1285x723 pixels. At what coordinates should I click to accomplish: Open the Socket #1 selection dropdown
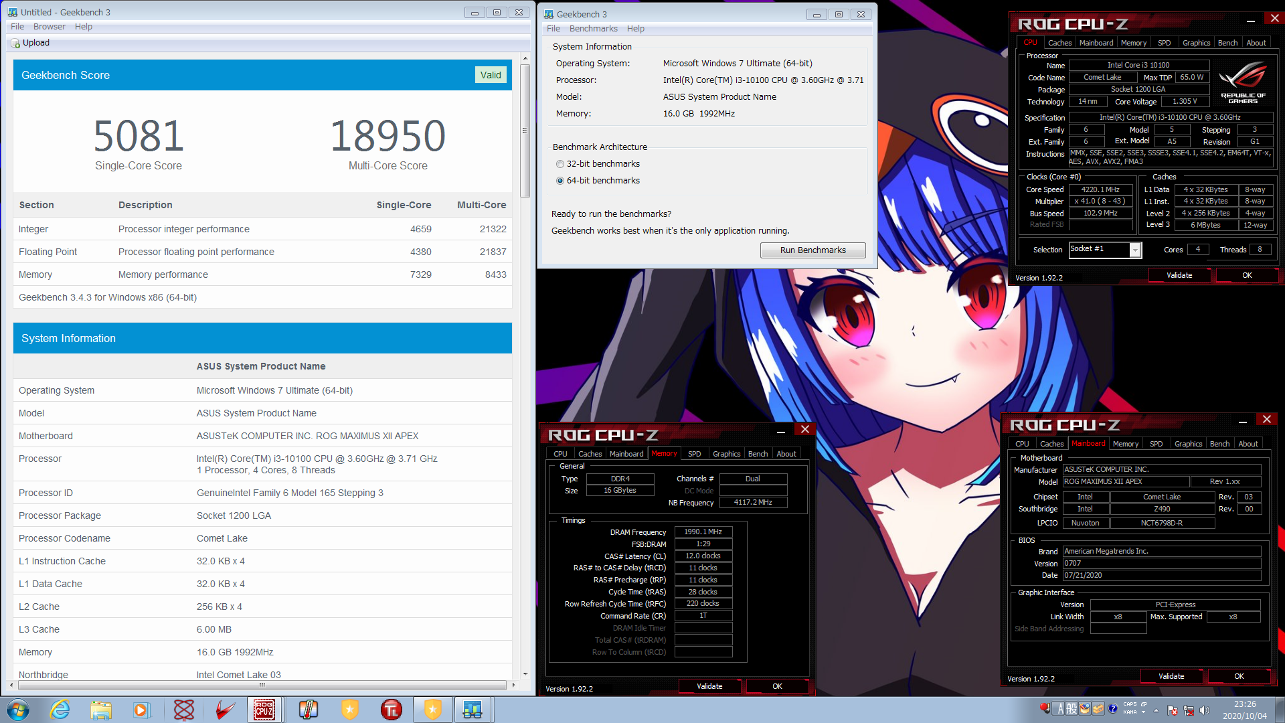pos(1135,250)
